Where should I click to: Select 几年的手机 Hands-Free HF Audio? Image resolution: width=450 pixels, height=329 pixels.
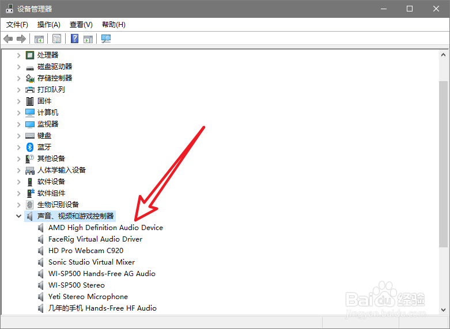click(x=103, y=308)
